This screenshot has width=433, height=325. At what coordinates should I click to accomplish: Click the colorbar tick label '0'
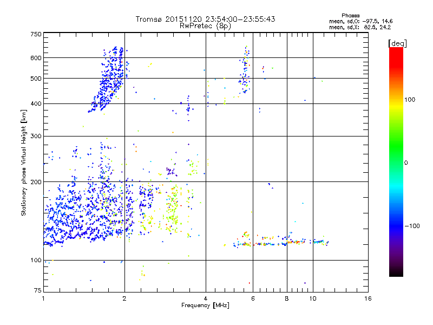point(405,163)
